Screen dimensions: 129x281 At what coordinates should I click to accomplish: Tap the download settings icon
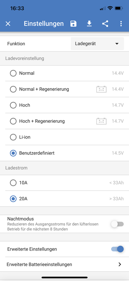(x=89, y=24)
